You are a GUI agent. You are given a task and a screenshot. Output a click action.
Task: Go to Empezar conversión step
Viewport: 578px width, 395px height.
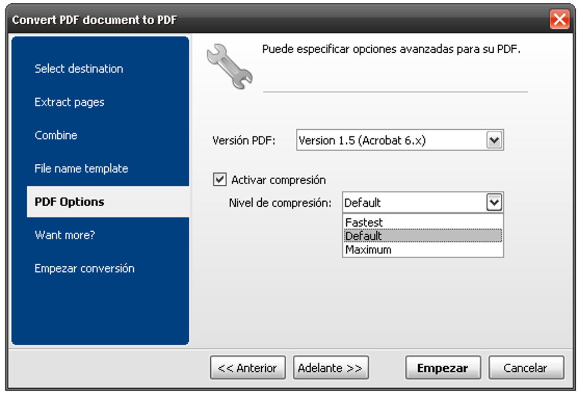pos(84,268)
